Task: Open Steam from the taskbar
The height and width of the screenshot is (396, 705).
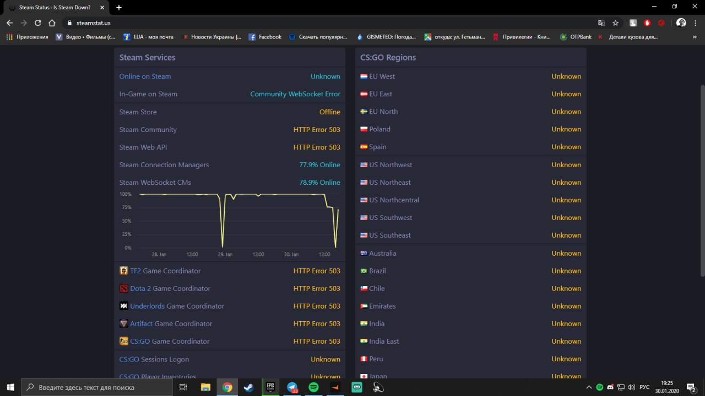Action: point(248,387)
